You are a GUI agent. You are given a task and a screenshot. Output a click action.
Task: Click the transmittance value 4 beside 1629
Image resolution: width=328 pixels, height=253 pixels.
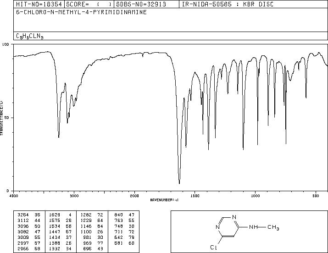click(70, 215)
